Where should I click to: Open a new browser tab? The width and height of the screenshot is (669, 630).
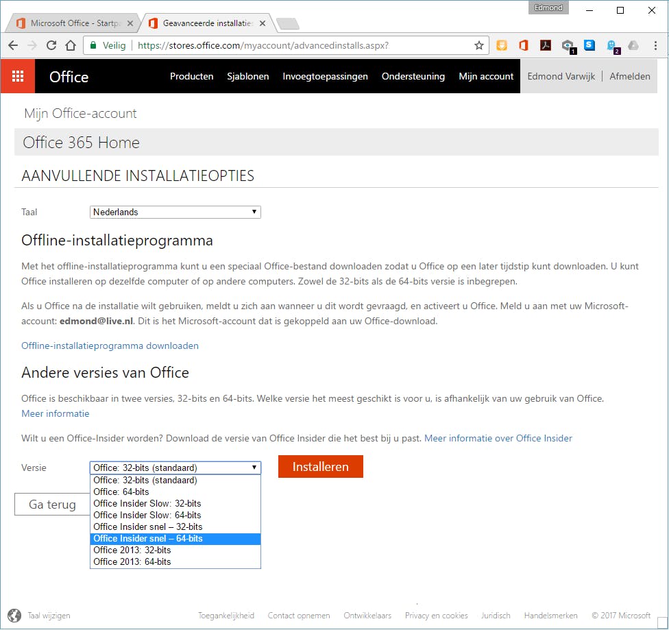click(288, 24)
